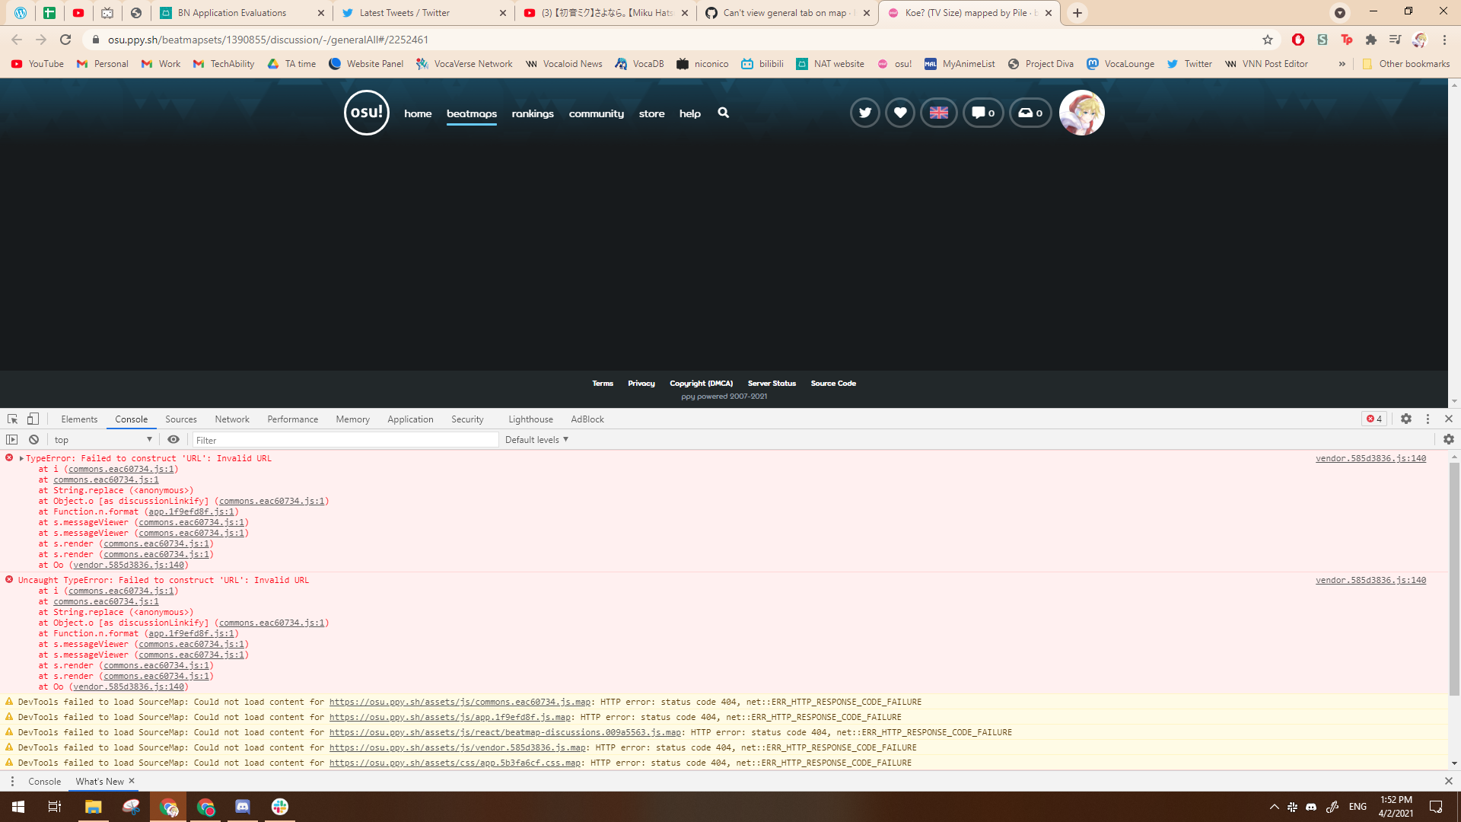Expand the first TypeError error details

[x=22, y=457]
